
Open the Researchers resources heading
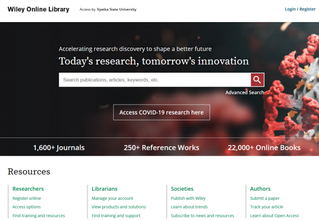click(x=28, y=189)
